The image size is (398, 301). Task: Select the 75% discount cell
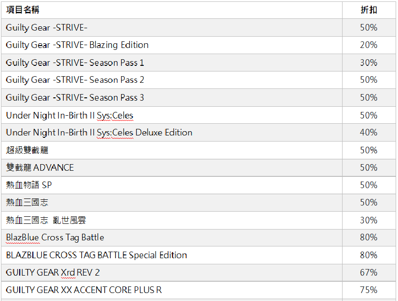(368, 290)
